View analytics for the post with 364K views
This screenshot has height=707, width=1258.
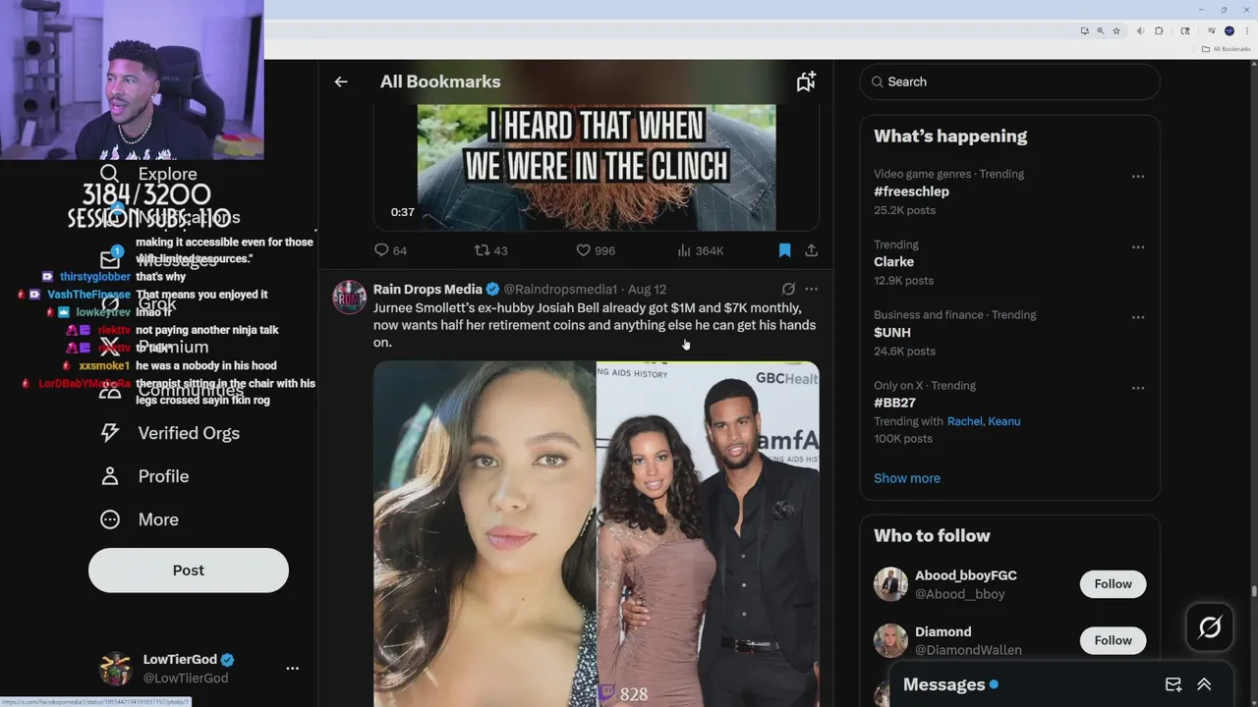[701, 250]
